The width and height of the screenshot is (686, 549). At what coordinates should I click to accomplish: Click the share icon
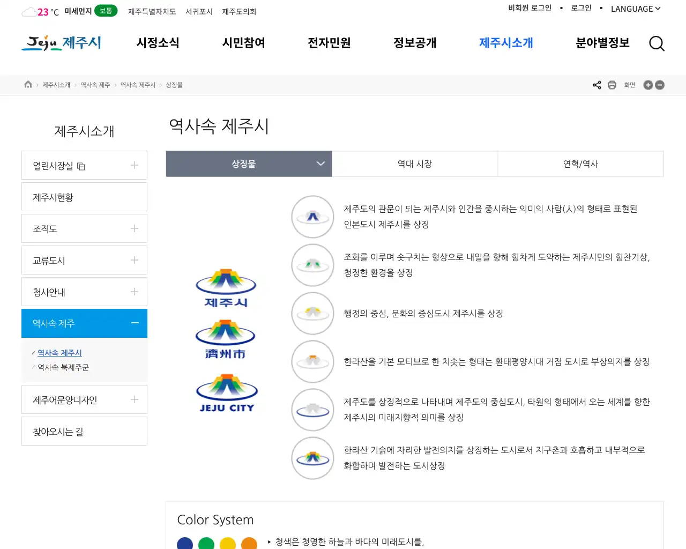[x=596, y=85]
